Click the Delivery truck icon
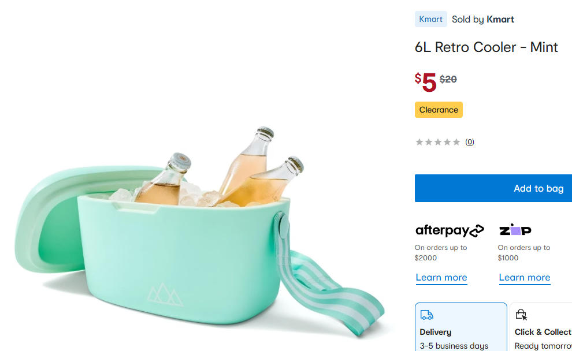The height and width of the screenshot is (351, 572). [427, 315]
